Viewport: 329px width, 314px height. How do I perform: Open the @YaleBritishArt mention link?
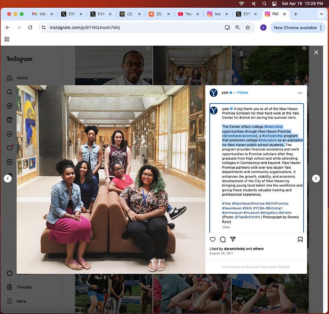[247, 217]
